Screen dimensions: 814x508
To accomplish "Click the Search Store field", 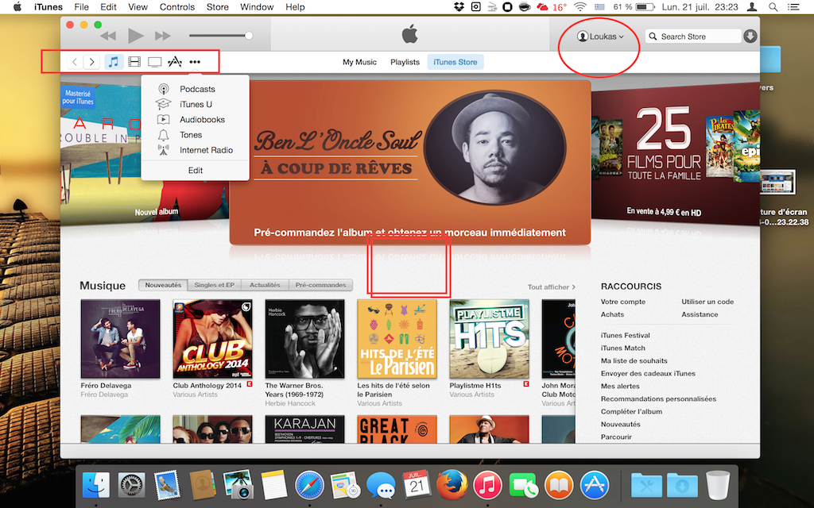I will point(693,37).
